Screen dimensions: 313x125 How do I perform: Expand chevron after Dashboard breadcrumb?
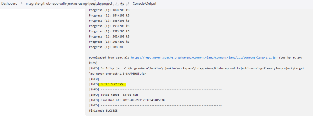[x=22, y=3]
